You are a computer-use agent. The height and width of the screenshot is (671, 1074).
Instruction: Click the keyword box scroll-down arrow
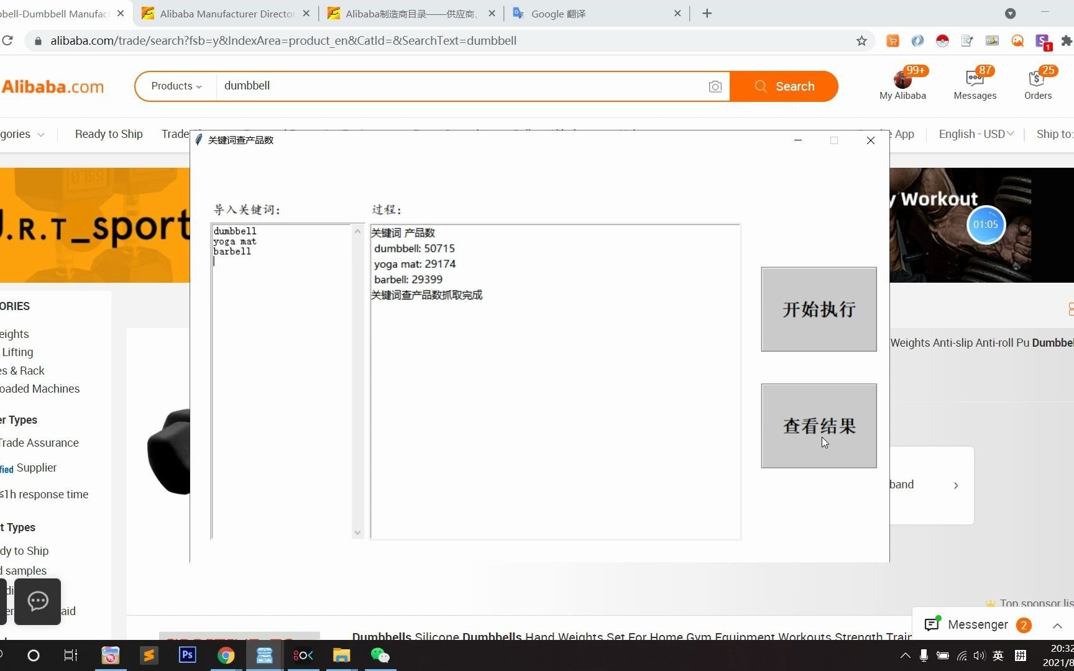(357, 532)
